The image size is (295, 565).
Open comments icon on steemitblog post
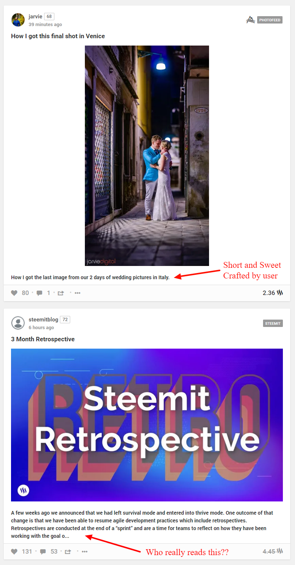click(x=43, y=552)
